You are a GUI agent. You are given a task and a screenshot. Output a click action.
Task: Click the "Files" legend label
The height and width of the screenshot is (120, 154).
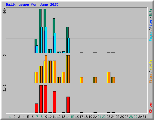[150, 24]
